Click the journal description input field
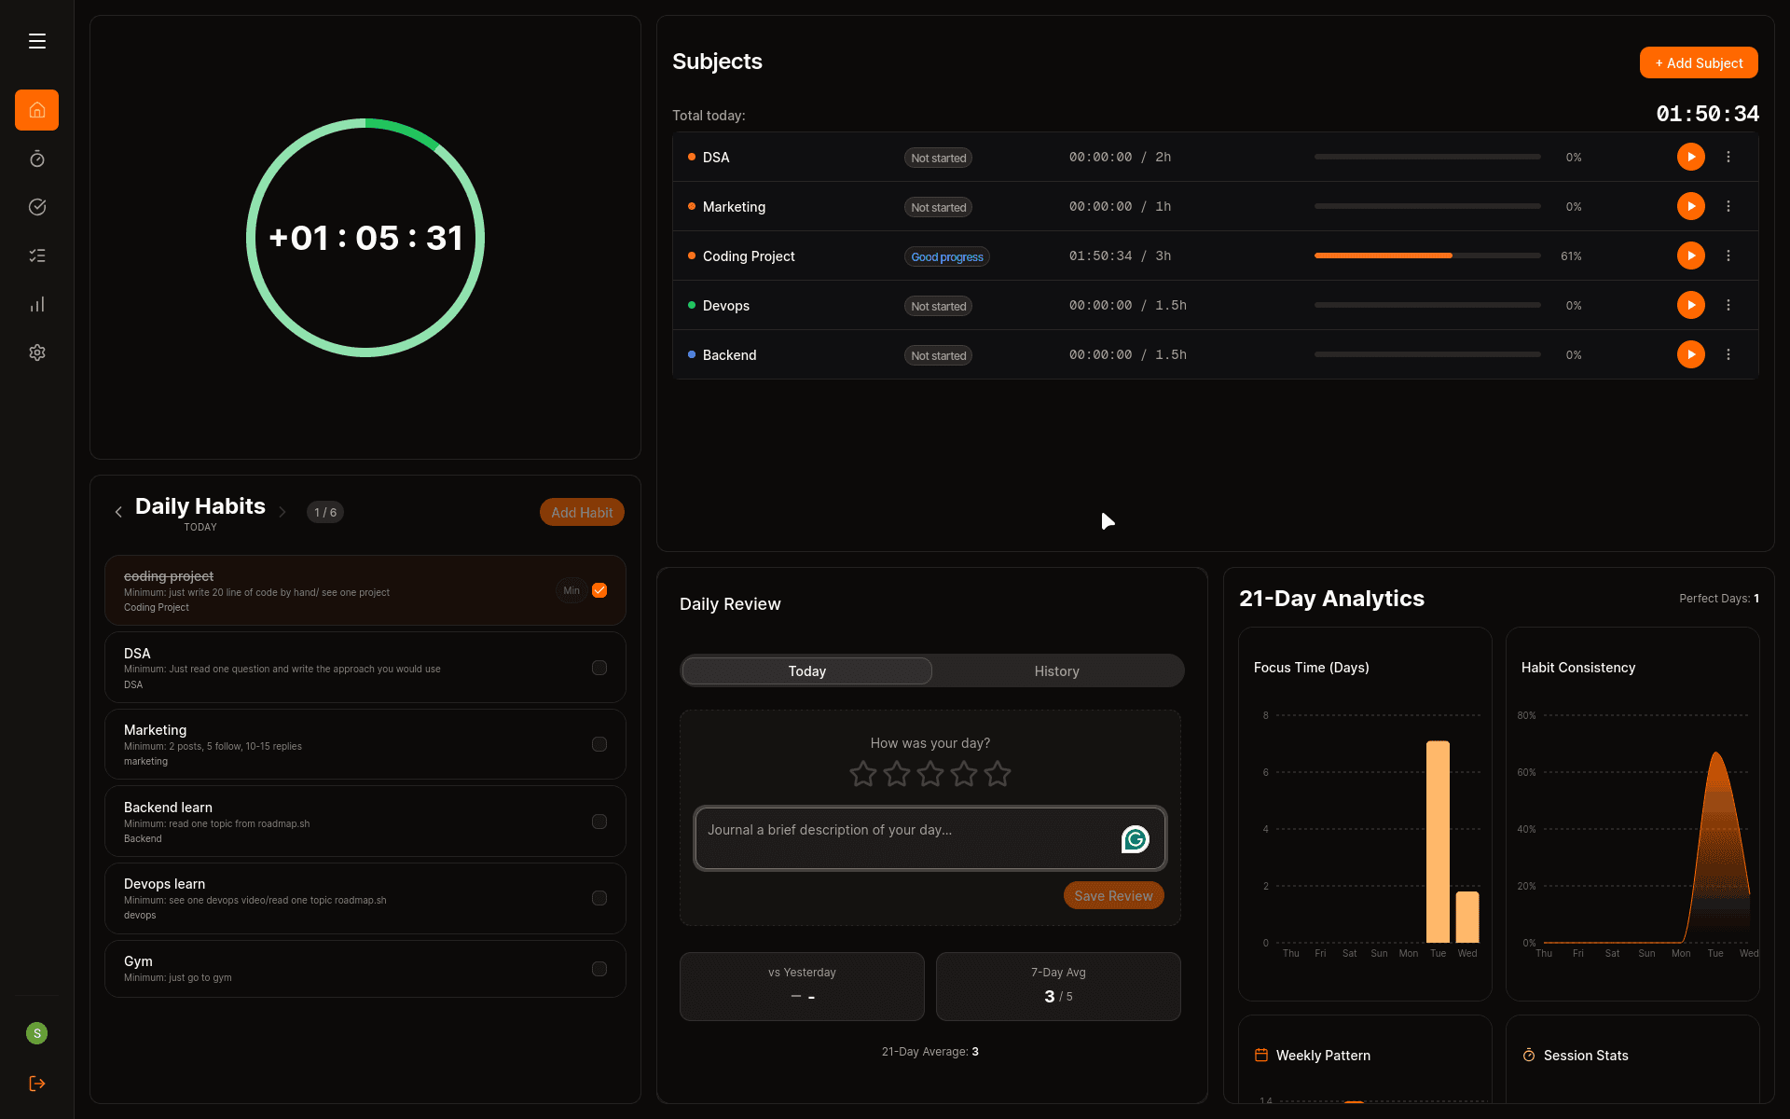This screenshot has width=1790, height=1119. click(x=930, y=838)
